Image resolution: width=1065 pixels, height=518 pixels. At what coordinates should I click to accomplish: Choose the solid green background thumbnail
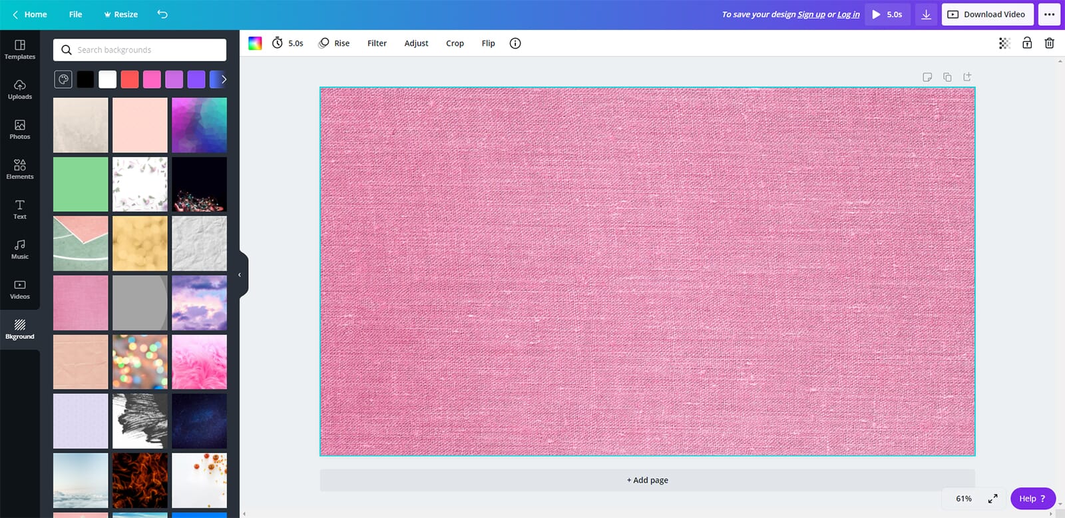point(81,184)
